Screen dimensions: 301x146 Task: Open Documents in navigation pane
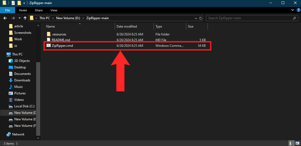pos(22,74)
